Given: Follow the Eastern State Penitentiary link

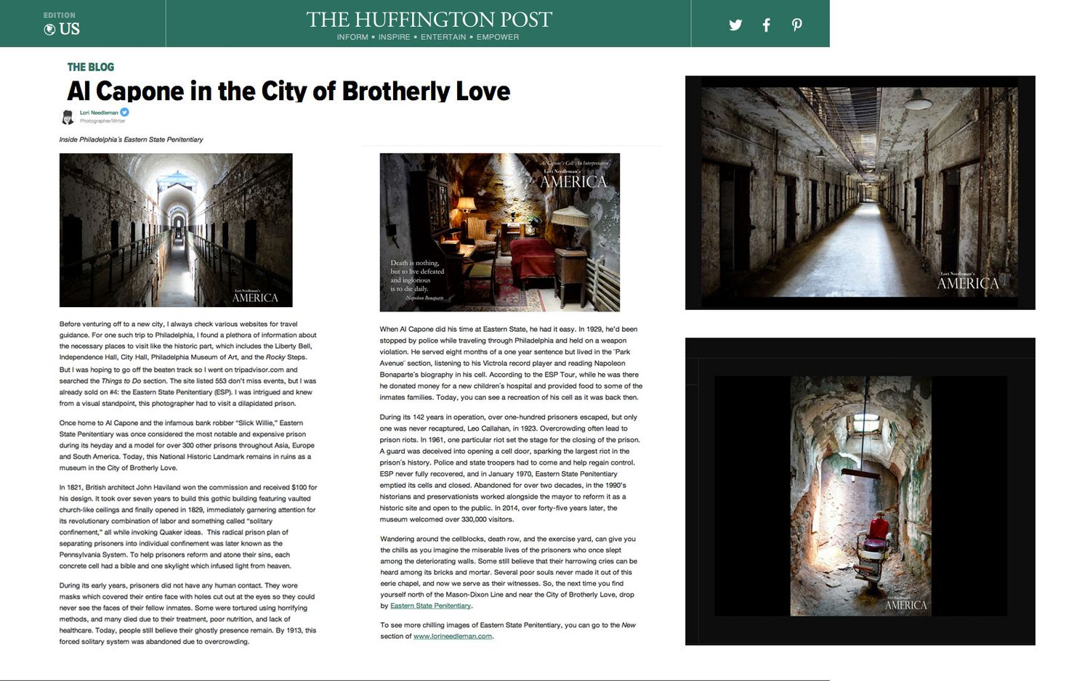Looking at the screenshot, I should 430,605.
